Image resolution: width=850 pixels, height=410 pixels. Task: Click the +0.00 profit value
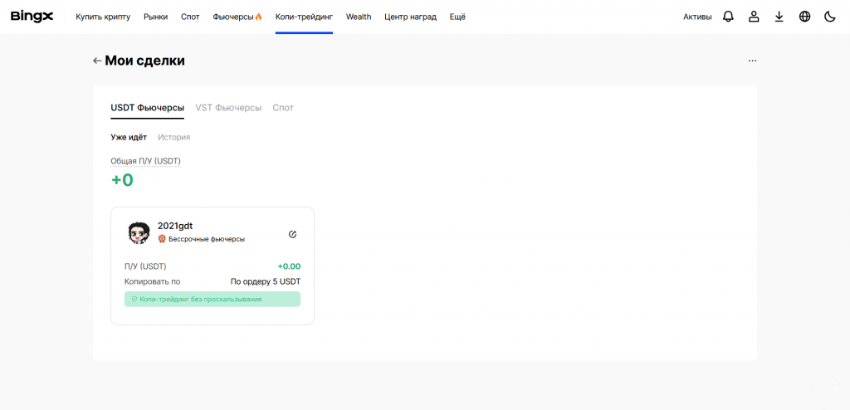(x=289, y=266)
